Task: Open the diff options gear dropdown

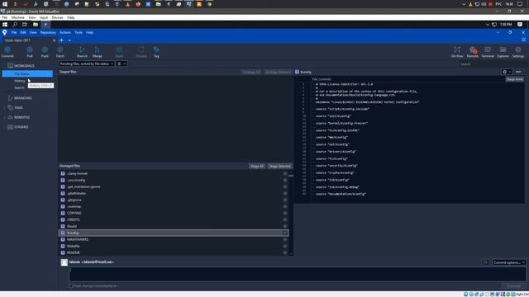Action: point(507,72)
